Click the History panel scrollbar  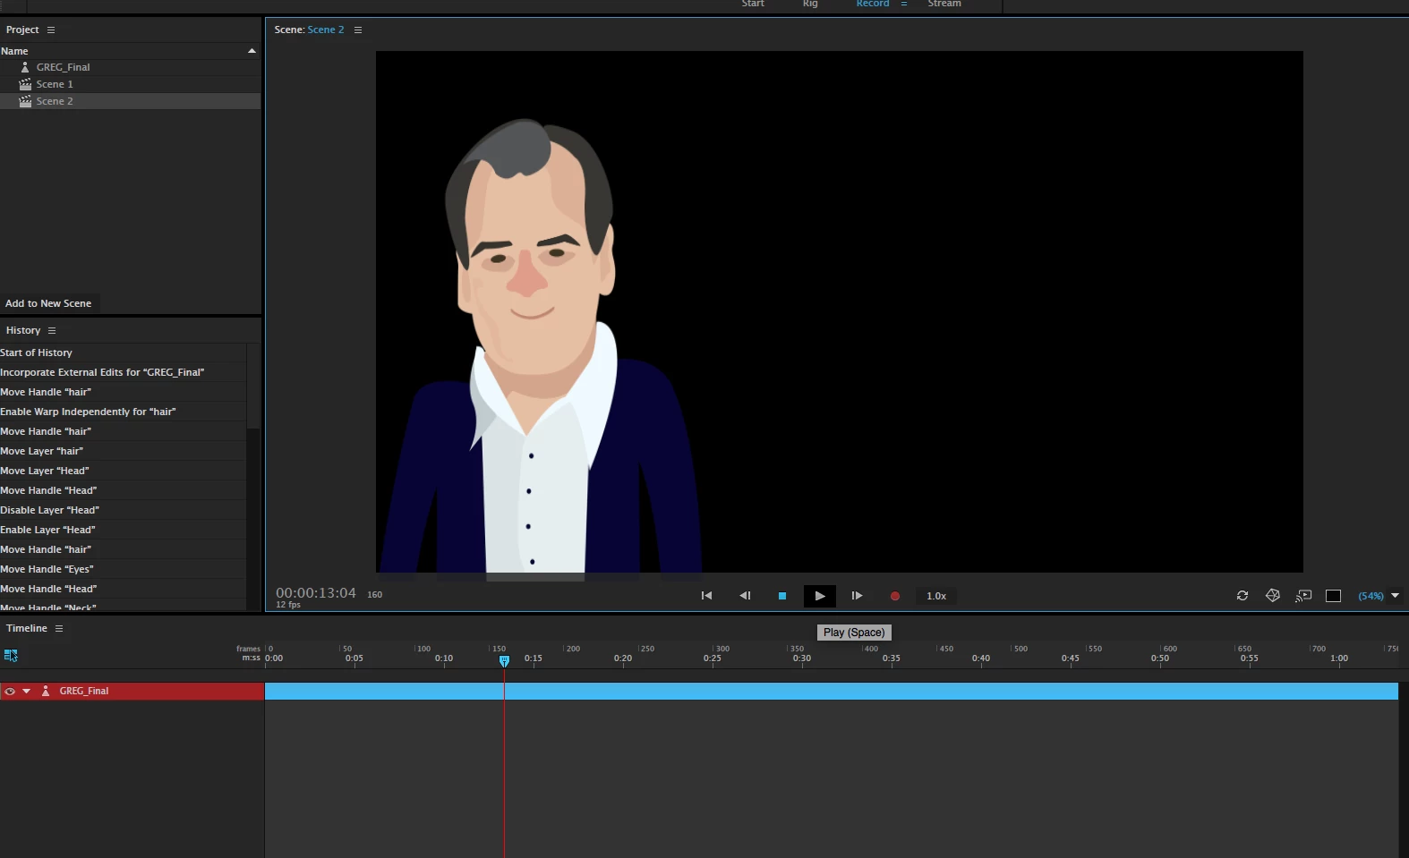[x=253, y=387]
